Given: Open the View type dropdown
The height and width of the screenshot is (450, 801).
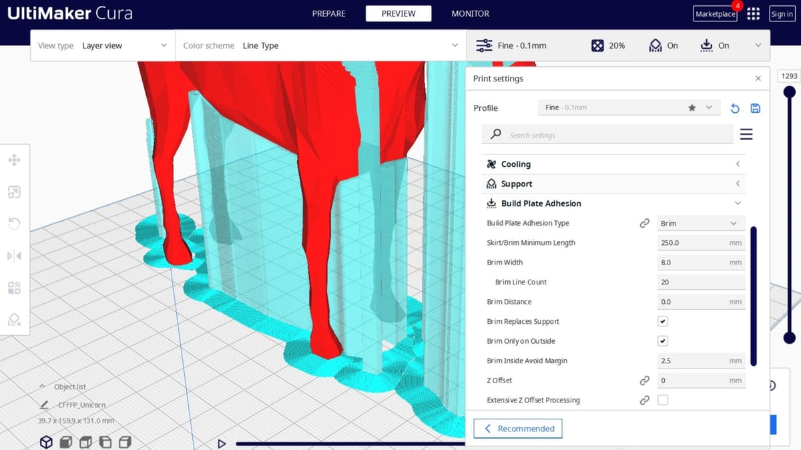Looking at the screenshot, I should point(103,45).
